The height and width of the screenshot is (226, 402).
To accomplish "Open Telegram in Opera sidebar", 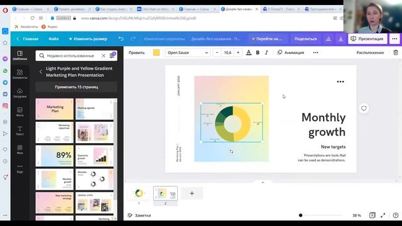I will 5,82.
